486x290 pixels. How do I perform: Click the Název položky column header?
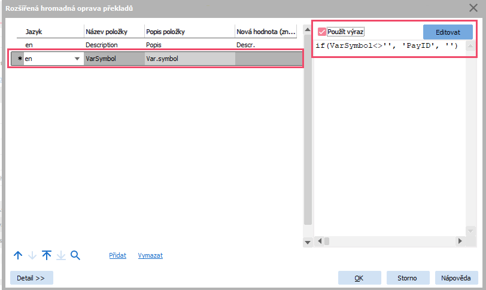114,32
